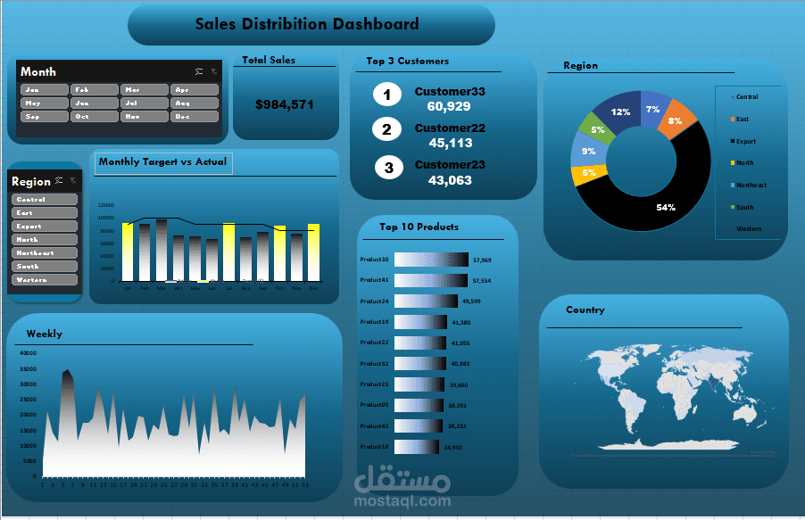Click the Western legend entry
805x520 pixels.
(746, 229)
